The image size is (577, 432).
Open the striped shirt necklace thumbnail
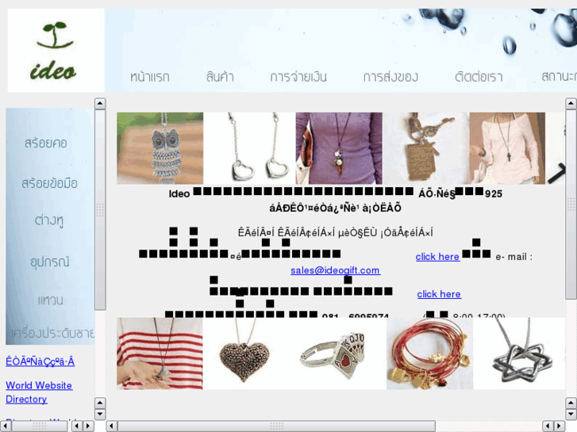160,354
